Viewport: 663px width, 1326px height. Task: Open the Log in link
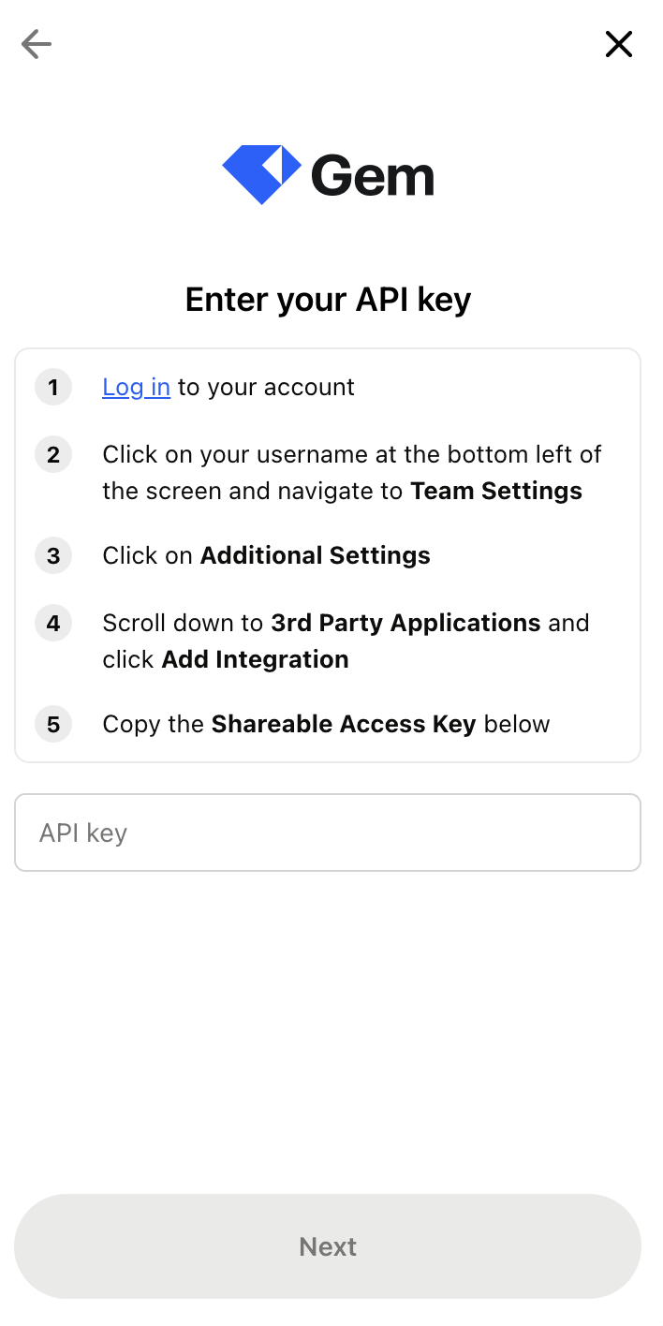pyautogui.click(x=136, y=388)
